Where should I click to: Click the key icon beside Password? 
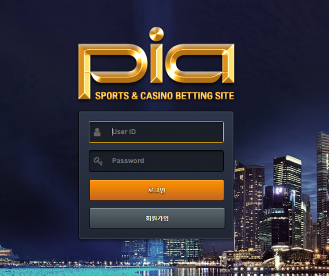[98, 161]
